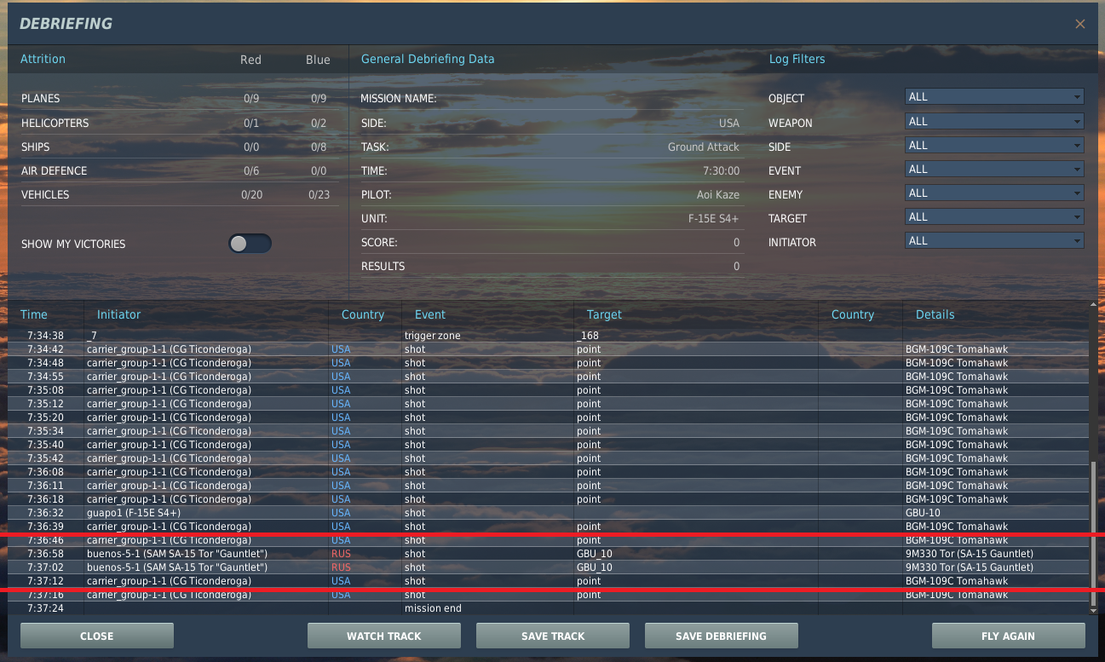Click the Save Track button

[x=553, y=636]
